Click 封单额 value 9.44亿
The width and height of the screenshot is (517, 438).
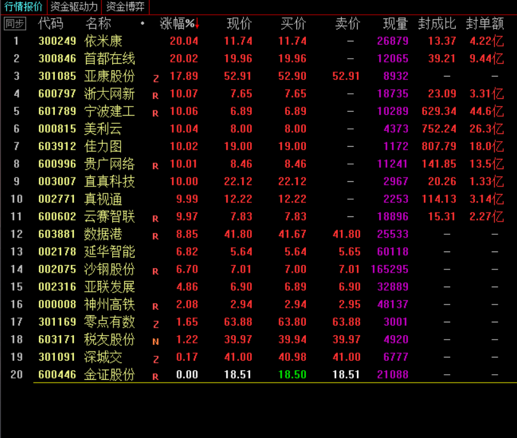click(486, 59)
